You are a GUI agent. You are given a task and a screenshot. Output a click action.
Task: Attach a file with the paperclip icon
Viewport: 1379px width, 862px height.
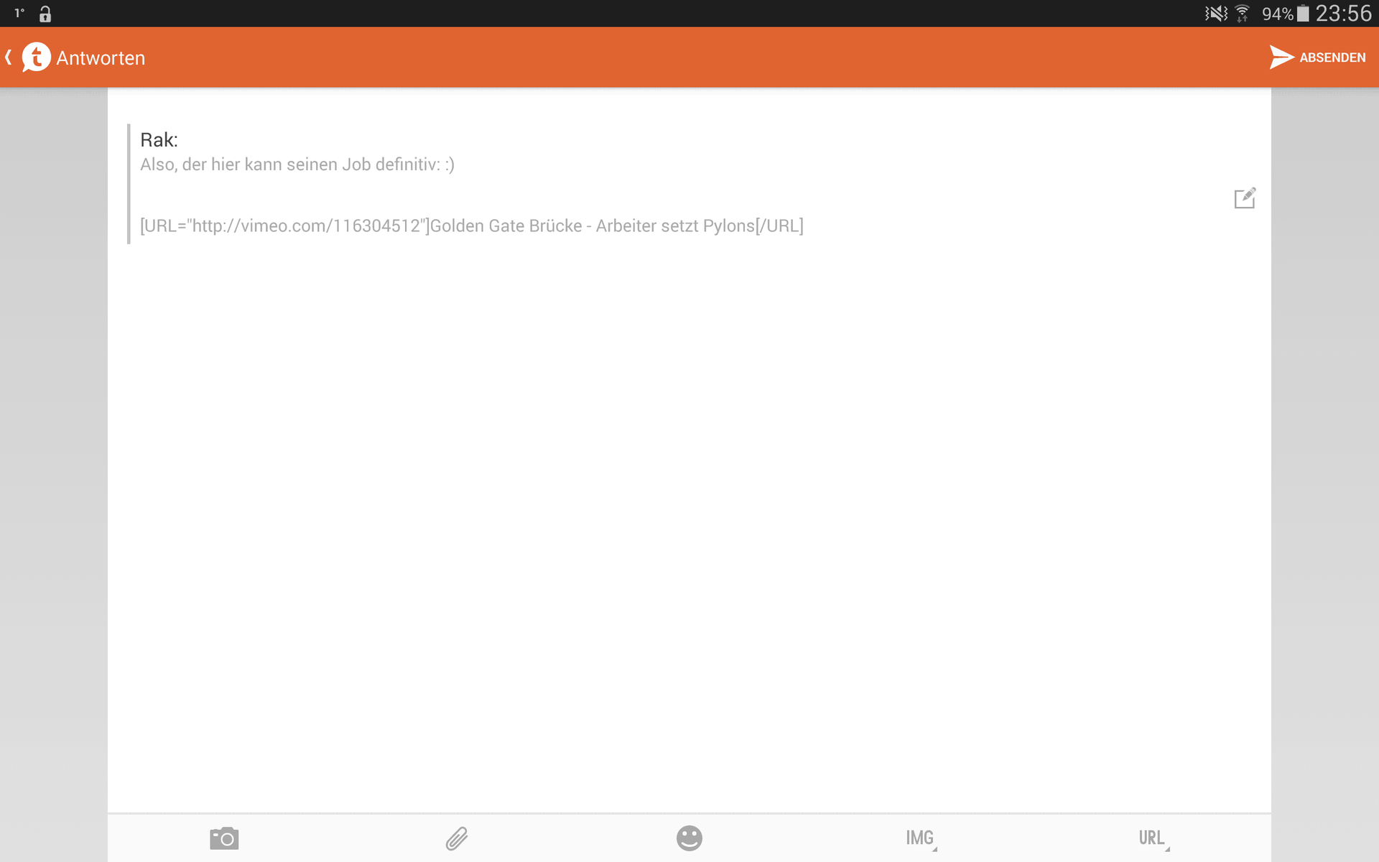point(457,838)
